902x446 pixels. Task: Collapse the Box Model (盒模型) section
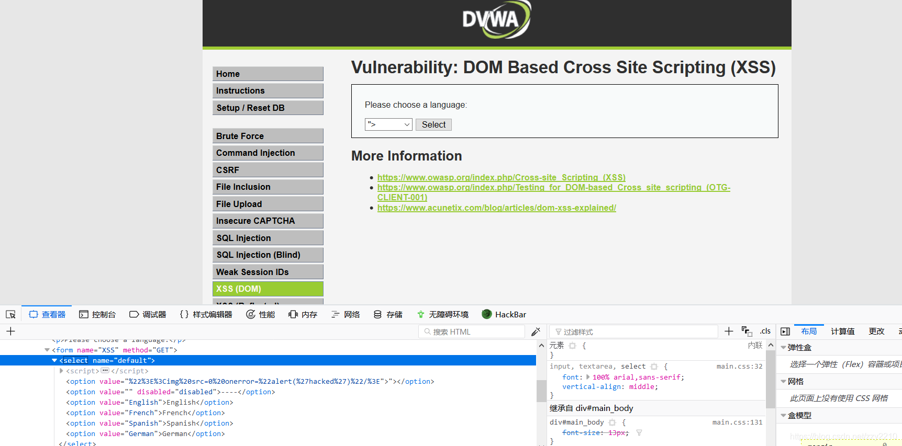pos(784,416)
